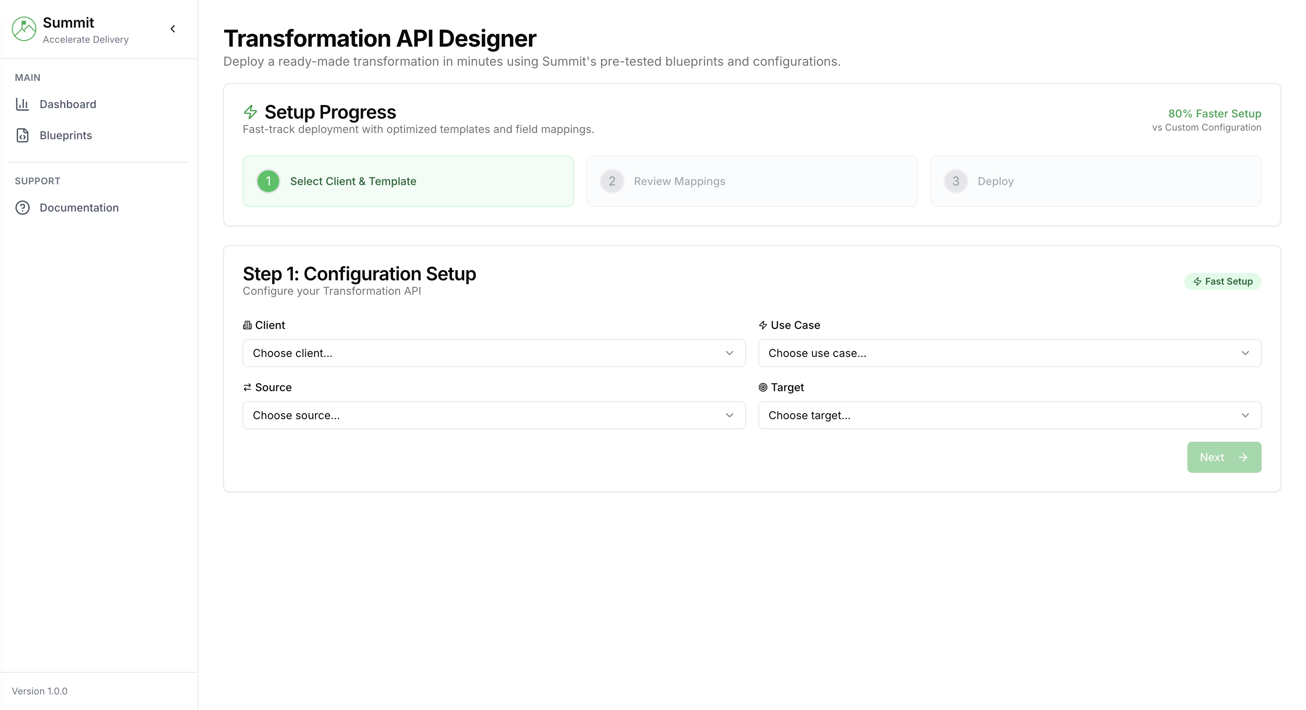Open the Documentation support link
The width and height of the screenshot is (1306, 710).
click(79, 208)
